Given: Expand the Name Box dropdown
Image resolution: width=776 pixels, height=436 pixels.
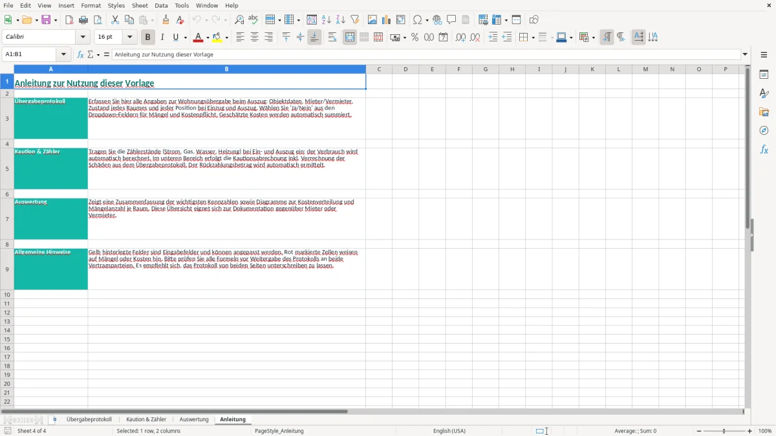Looking at the screenshot, I should (x=63, y=54).
